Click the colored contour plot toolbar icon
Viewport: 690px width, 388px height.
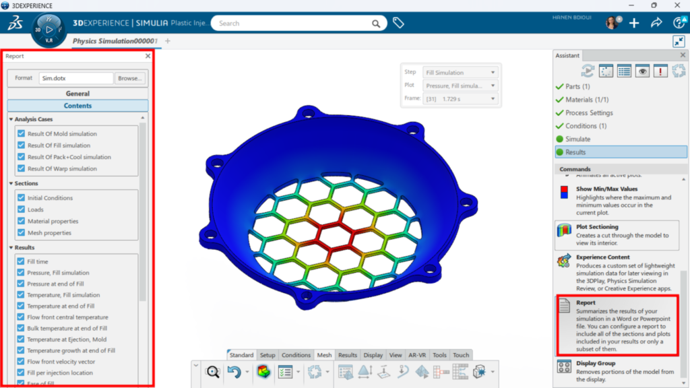[x=263, y=372]
